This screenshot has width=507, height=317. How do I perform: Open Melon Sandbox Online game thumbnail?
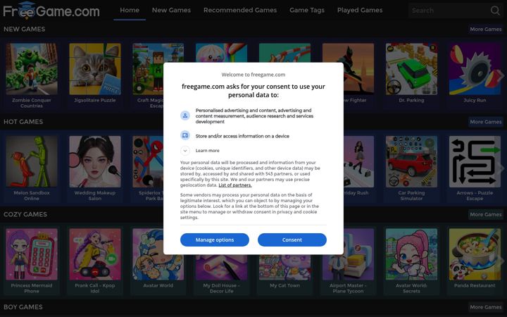coord(32,161)
